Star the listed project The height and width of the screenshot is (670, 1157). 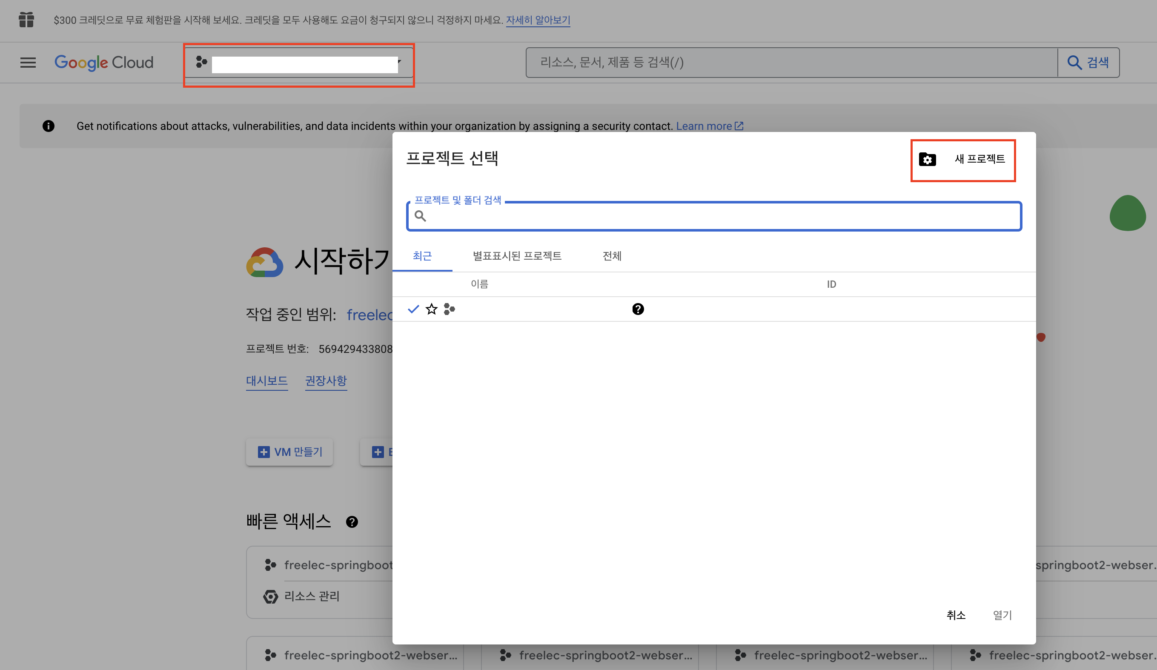(x=431, y=309)
